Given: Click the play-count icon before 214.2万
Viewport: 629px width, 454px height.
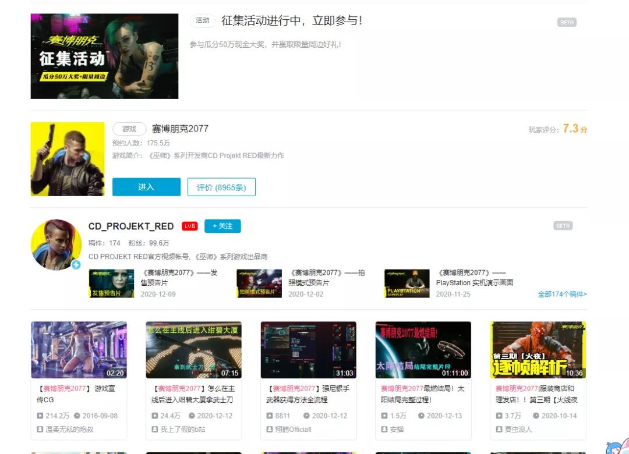Looking at the screenshot, I should click(41, 415).
